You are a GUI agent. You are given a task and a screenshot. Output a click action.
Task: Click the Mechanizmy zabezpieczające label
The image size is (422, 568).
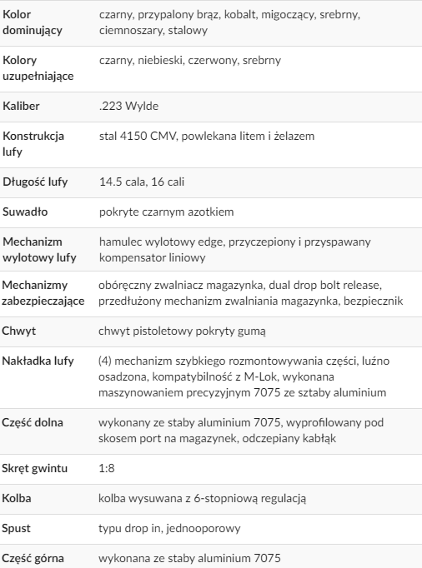click(43, 292)
